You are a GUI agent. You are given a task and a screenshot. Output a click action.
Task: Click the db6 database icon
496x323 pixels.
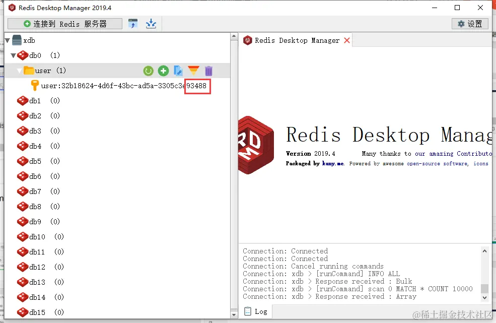coord(23,176)
